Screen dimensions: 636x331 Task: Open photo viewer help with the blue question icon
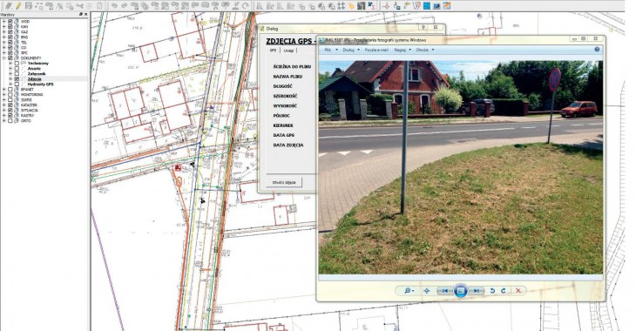tap(597, 50)
